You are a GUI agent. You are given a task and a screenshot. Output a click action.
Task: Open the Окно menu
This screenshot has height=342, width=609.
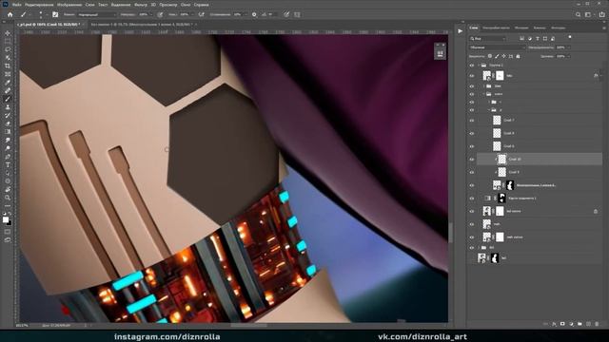tap(186, 5)
